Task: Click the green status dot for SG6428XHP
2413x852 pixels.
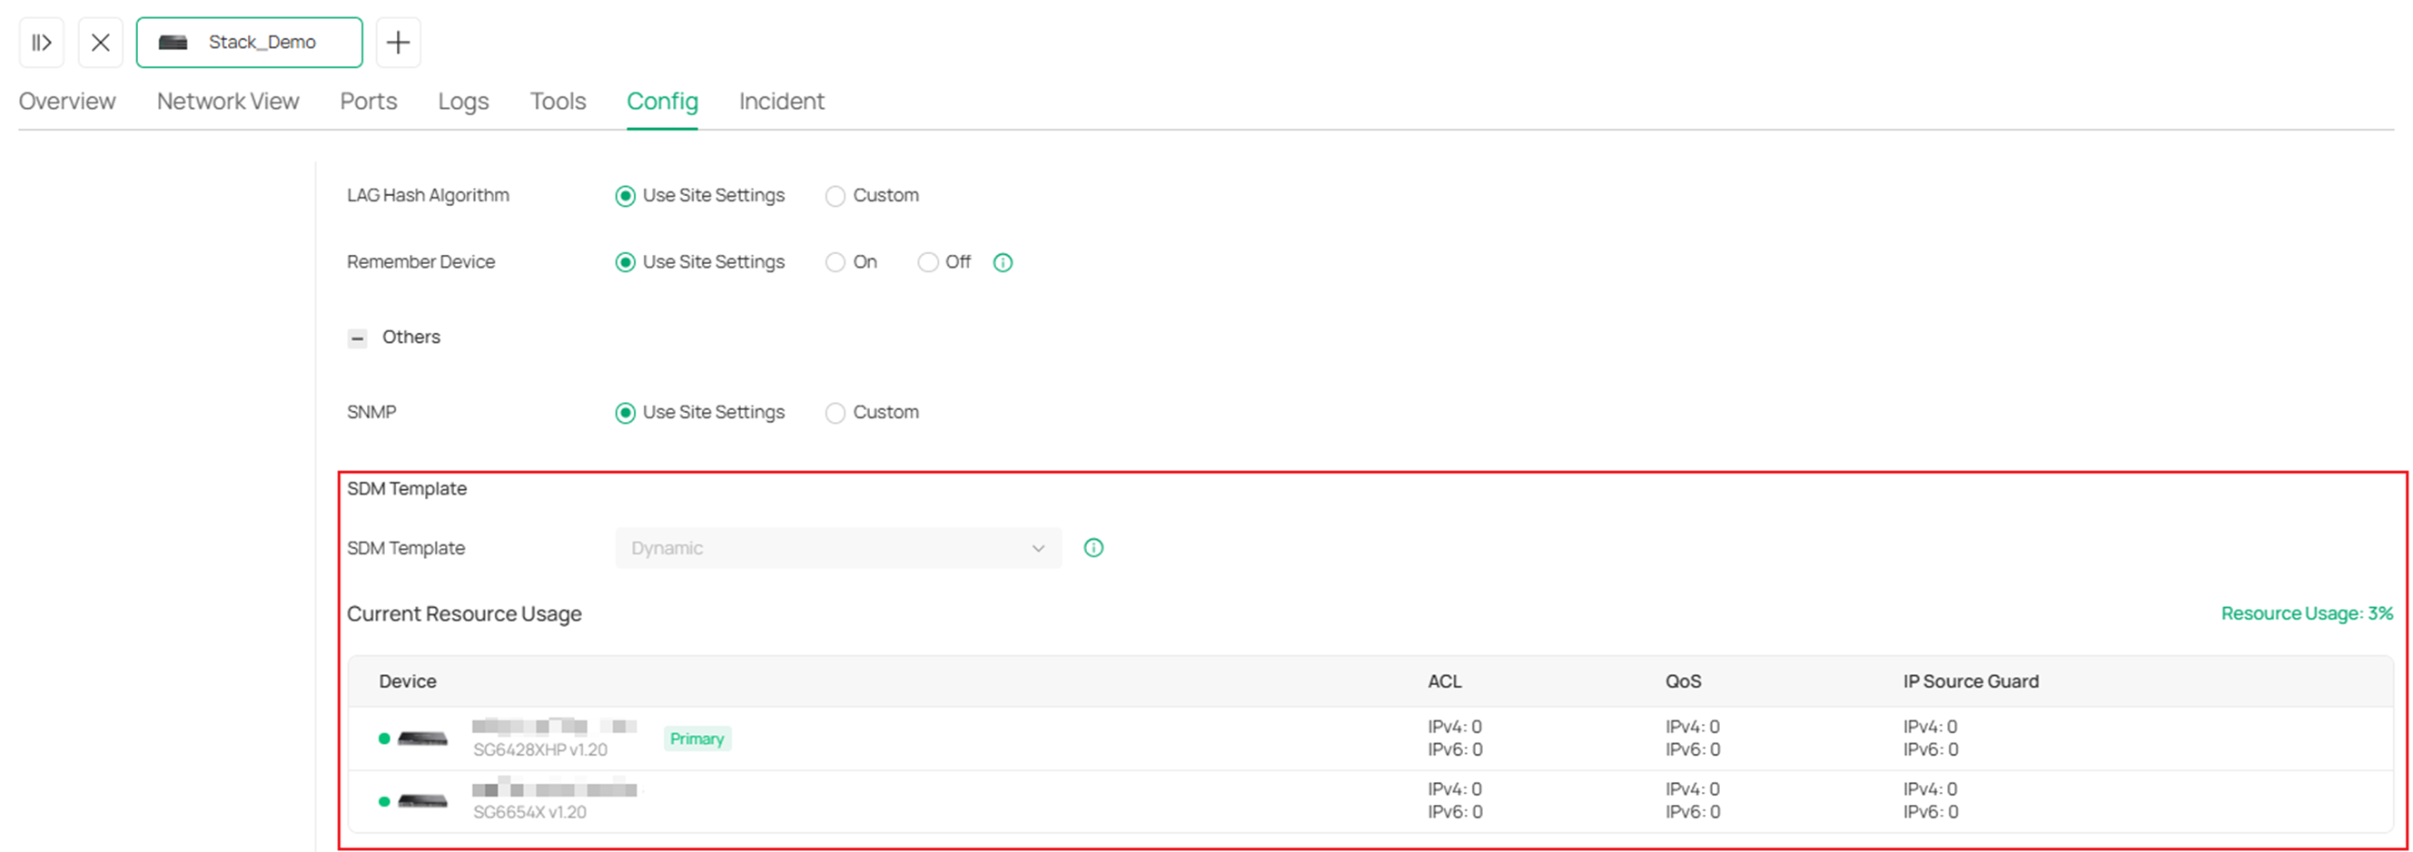Action: pyautogui.click(x=384, y=738)
